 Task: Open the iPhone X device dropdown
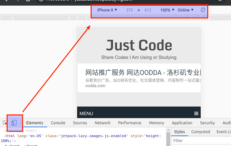107,10
